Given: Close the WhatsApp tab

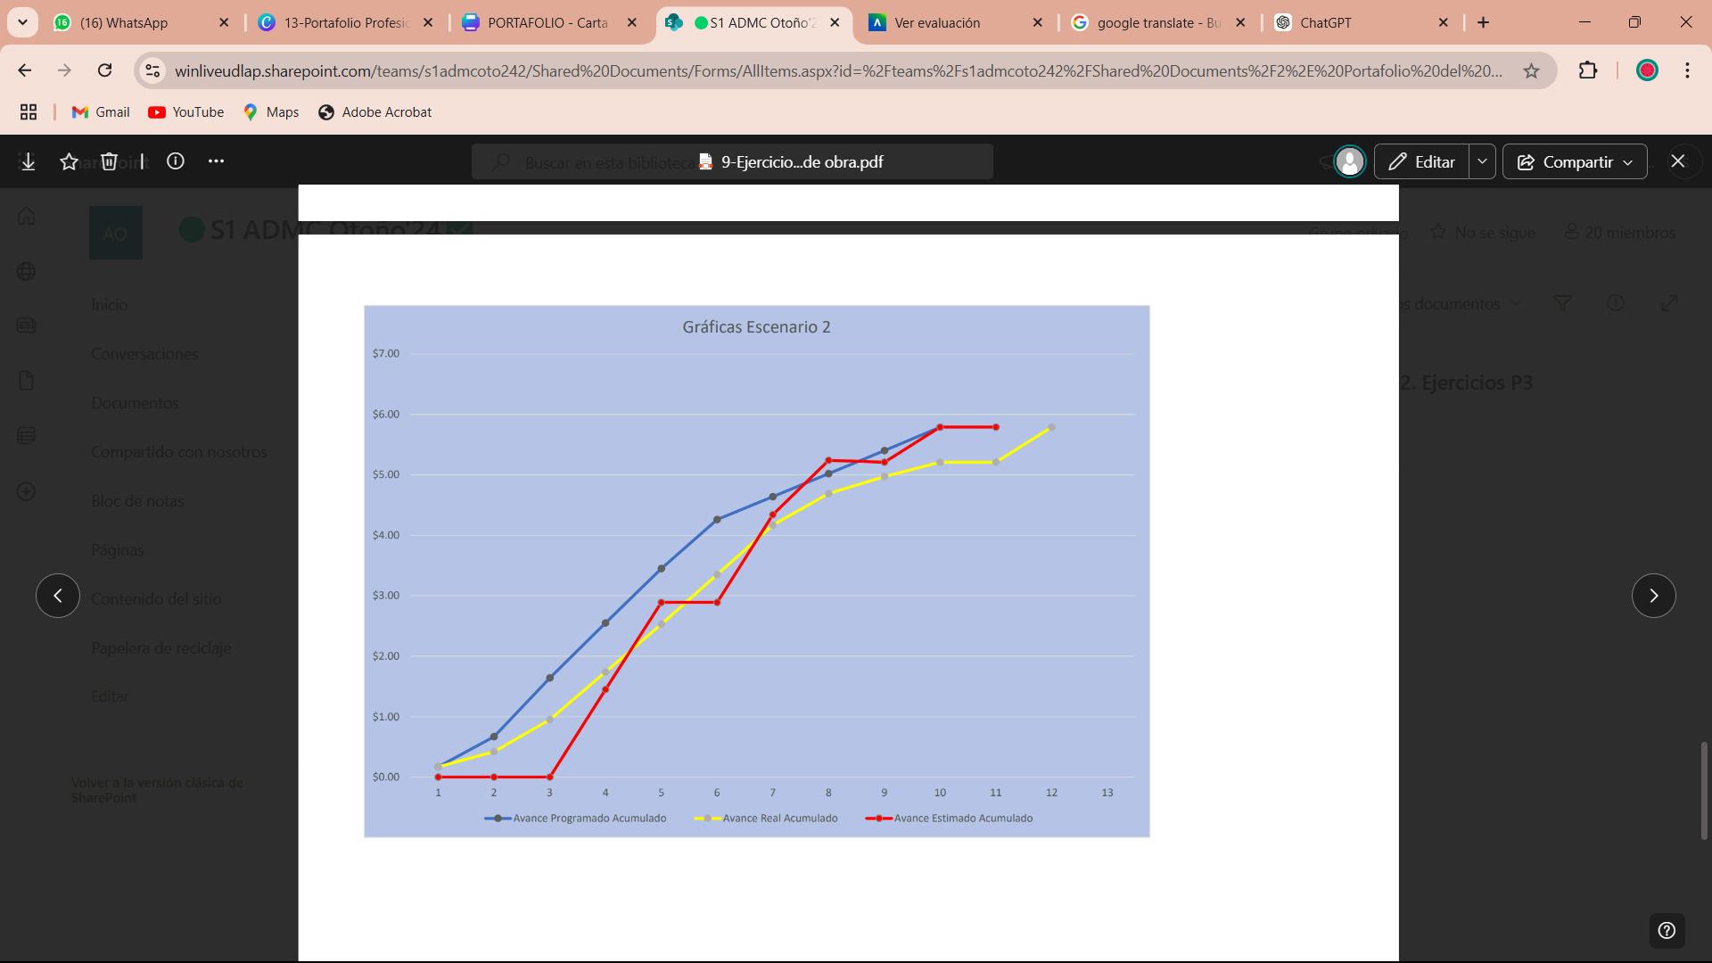Looking at the screenshot, I should (x=224, y=22).
